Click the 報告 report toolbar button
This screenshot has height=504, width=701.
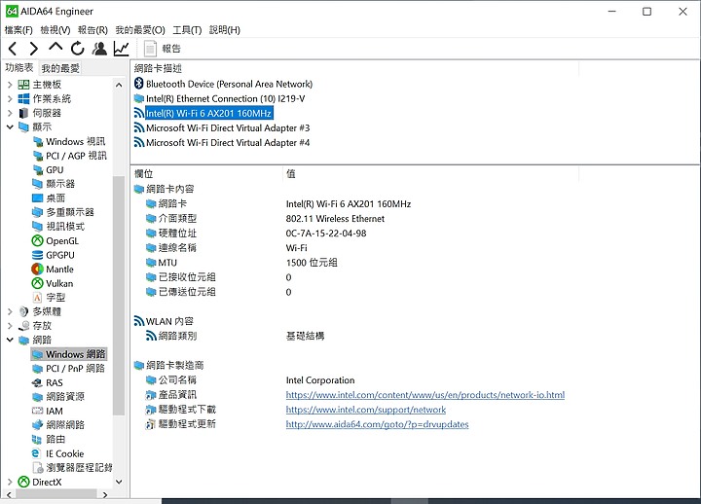[163, 49]
